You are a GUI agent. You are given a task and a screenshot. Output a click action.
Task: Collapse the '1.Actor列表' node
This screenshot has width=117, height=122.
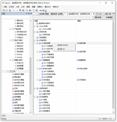point(35,26)
